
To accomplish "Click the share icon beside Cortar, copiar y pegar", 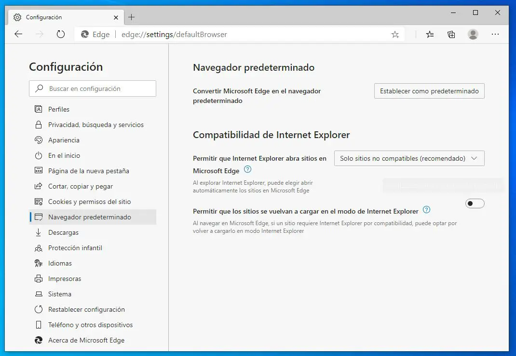I will [x=39, y=186].
